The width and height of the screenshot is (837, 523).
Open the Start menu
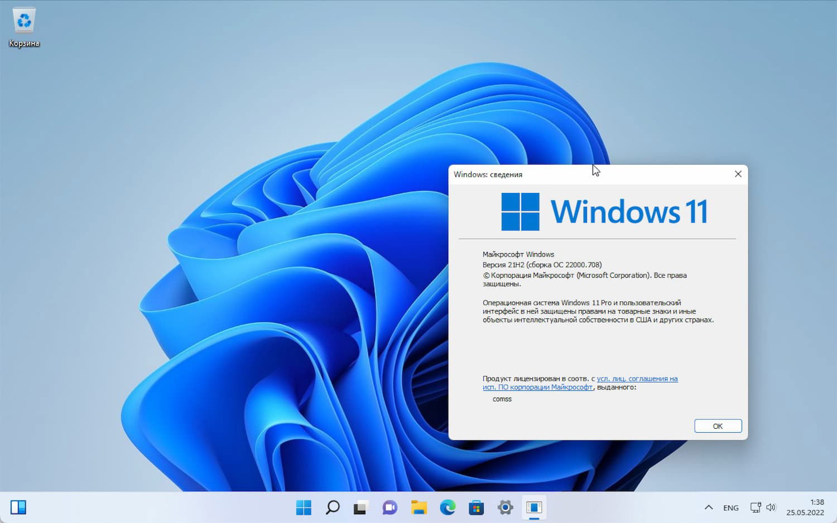pyautogui.click(x=304, y=507)
